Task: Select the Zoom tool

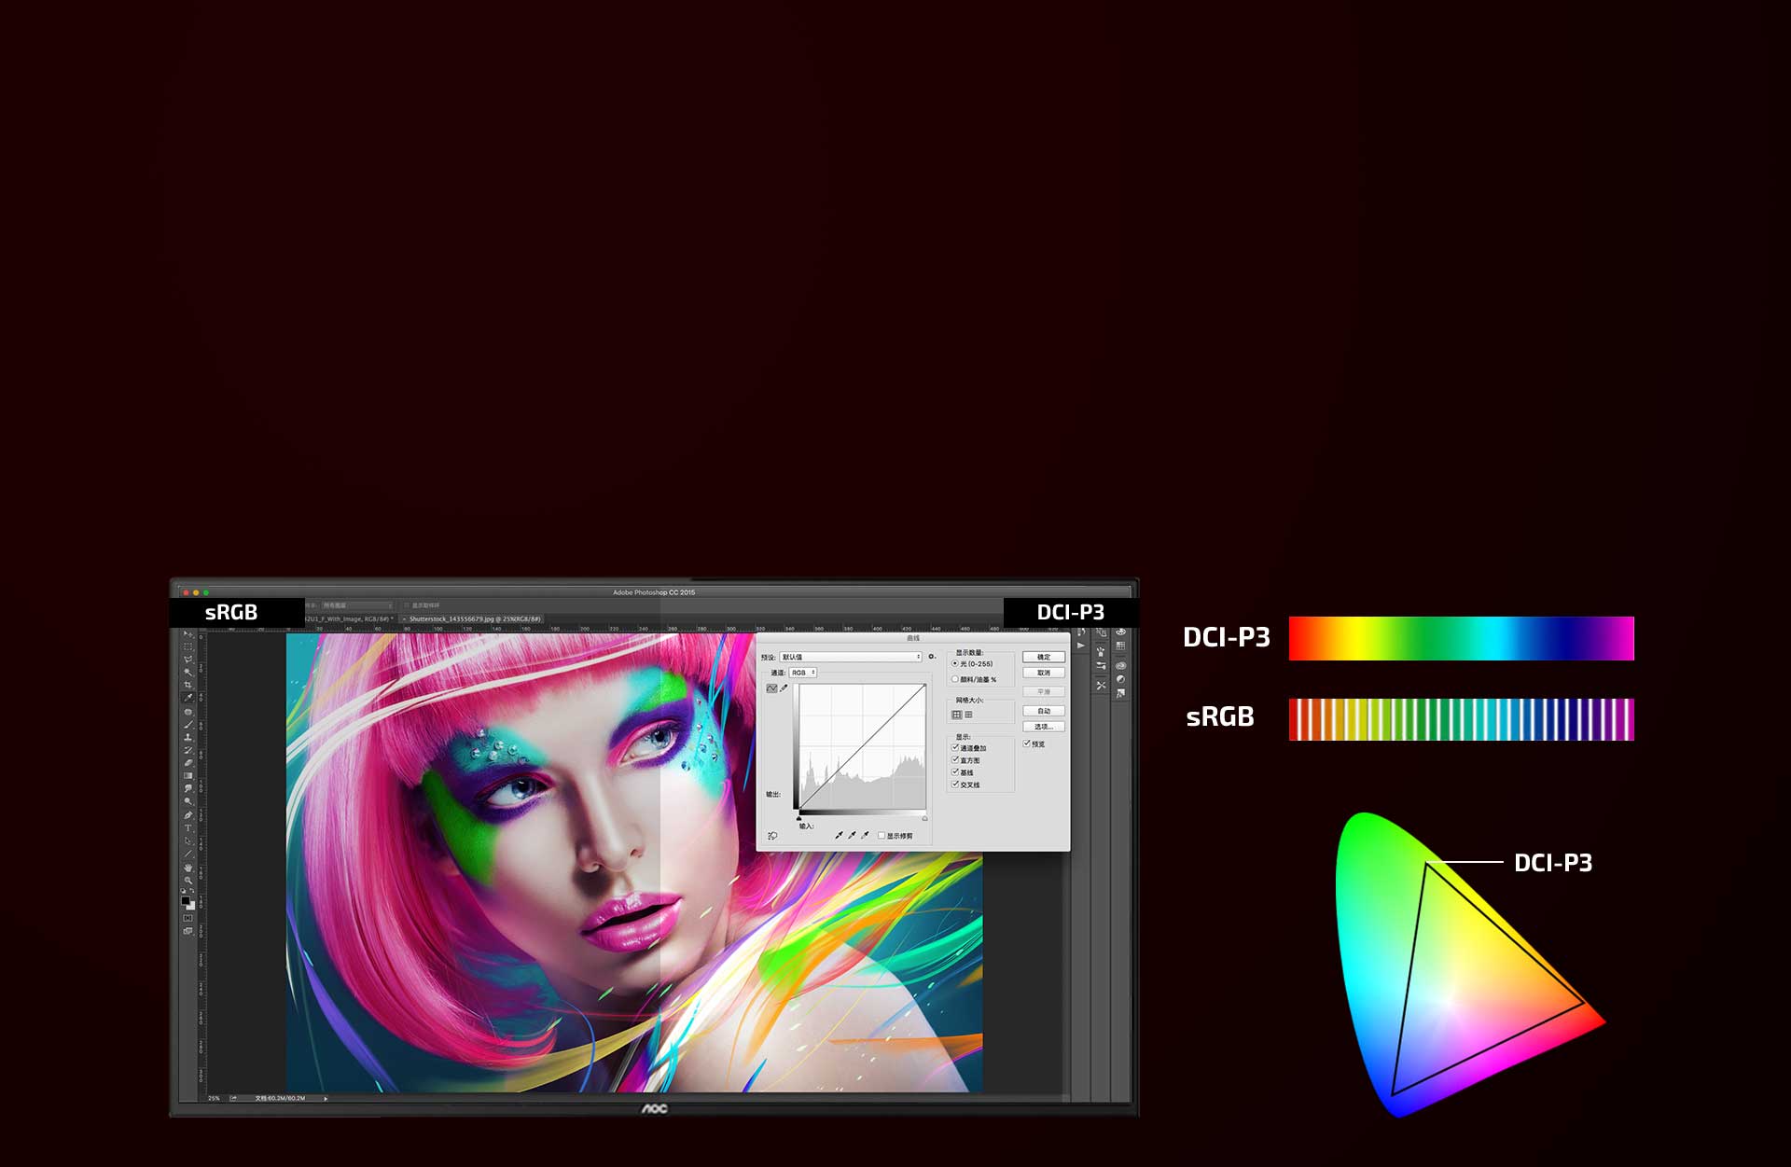Action: tap(187, 881)
